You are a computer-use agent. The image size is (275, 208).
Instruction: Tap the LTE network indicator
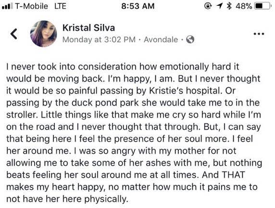tap(60, 6)
